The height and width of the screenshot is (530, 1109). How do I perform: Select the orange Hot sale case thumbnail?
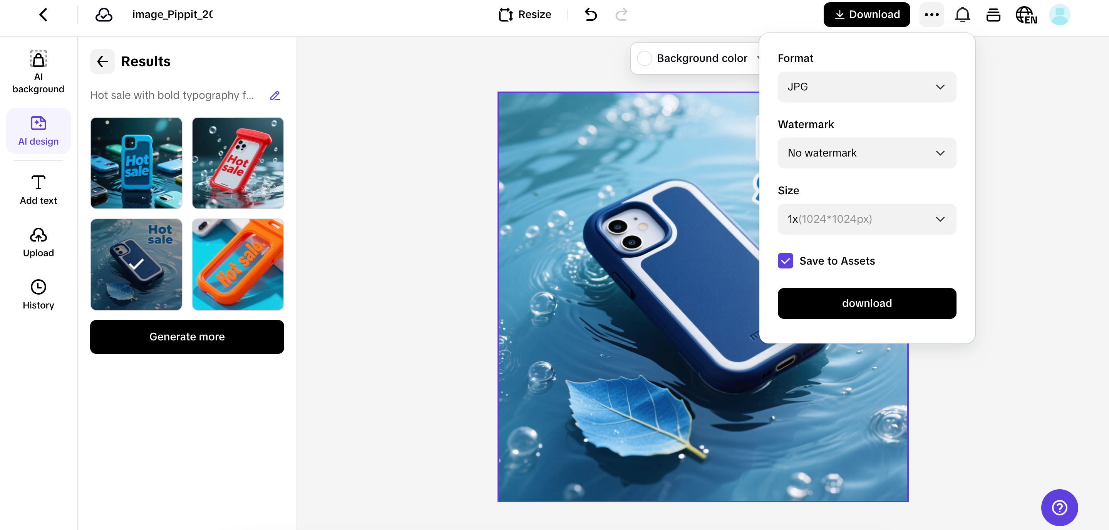[238, 264]
